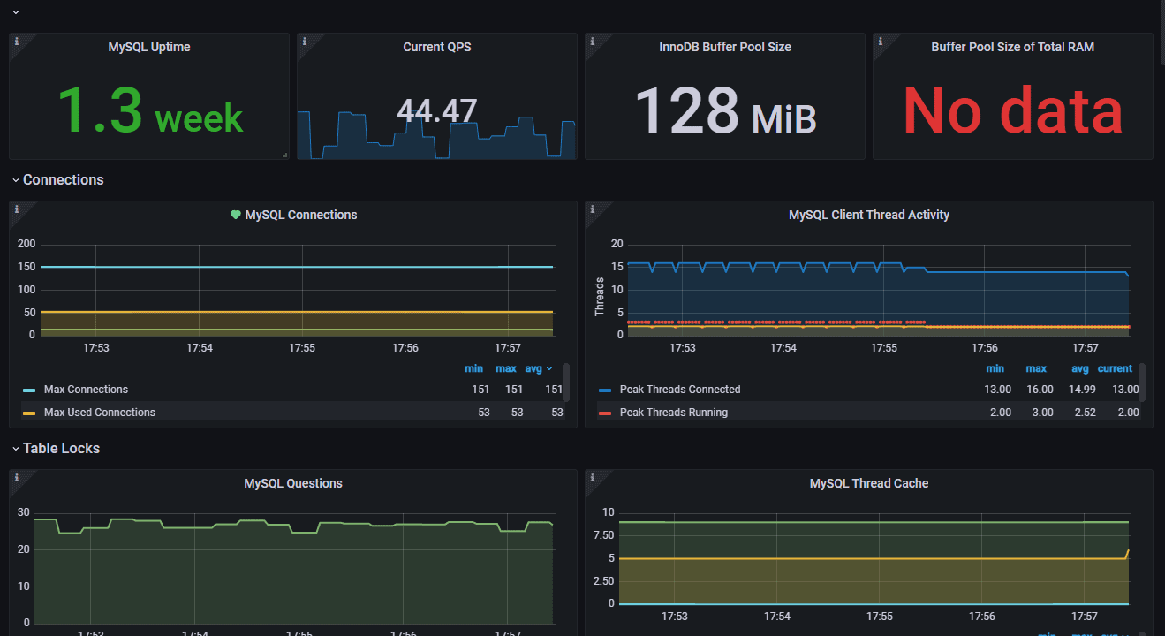Open the MySQL Questions panel title menu
Screen dimensions: 1165x636
pos(293,483)
